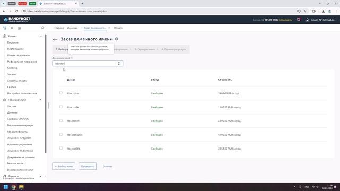This screenshot has width=340, height=191.
Task: Open Восстановление услуг in the sidebar
Action: (x=20, y=170)
